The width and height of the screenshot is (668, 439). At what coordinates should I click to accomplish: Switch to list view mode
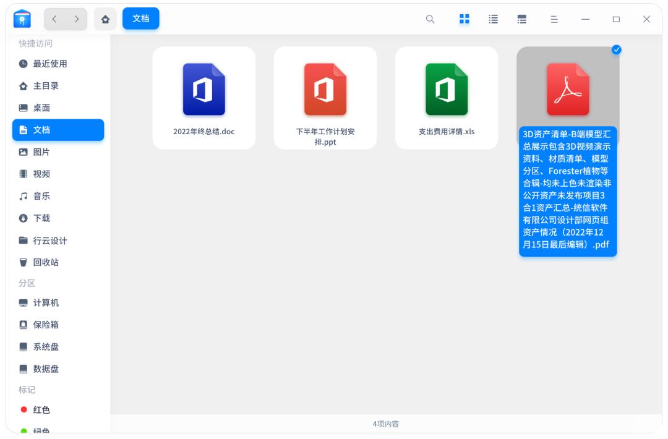493,19
